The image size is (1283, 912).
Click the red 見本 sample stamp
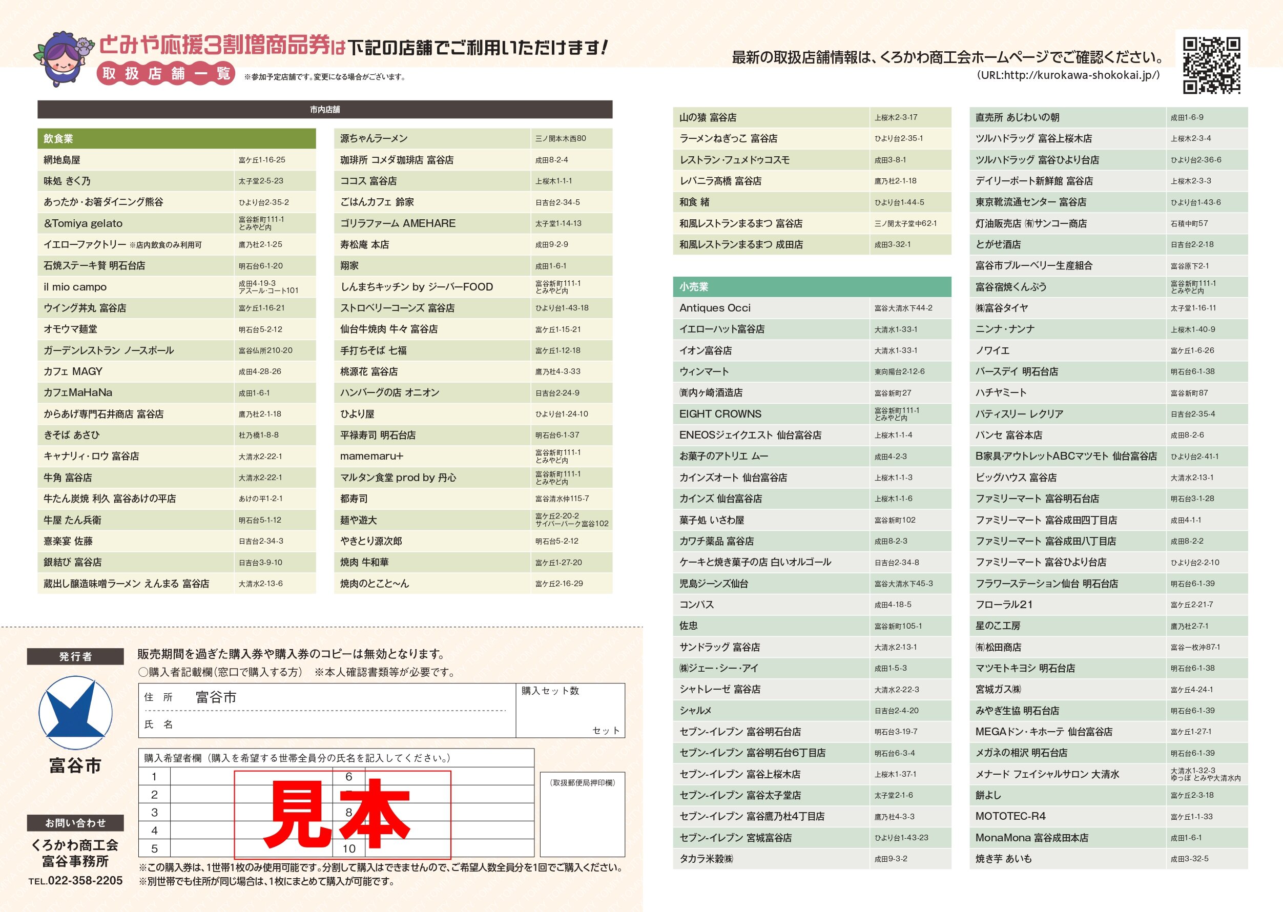tap(342, 814)
